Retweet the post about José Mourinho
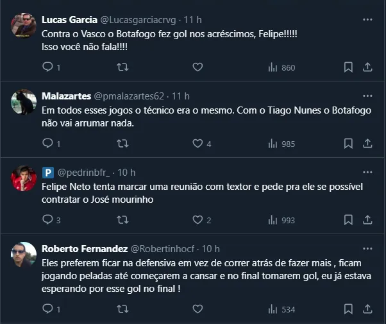The height and width of the screenshot is (324, 386). click(122, 220)
